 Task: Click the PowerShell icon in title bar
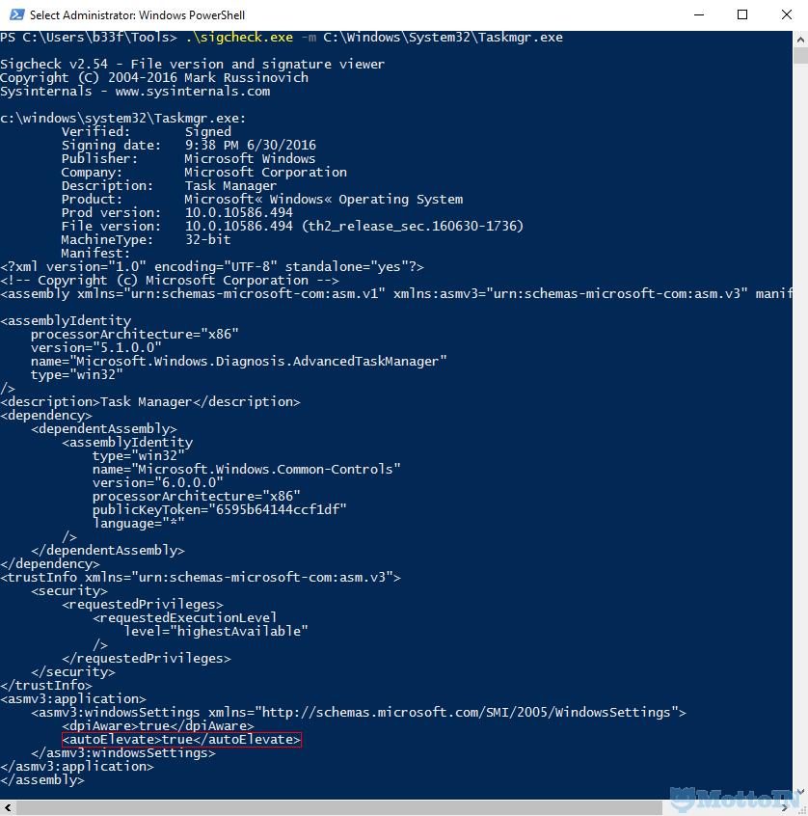[16, 14]
